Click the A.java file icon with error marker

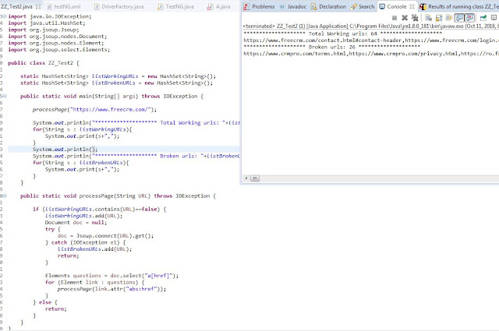point(210,6)
